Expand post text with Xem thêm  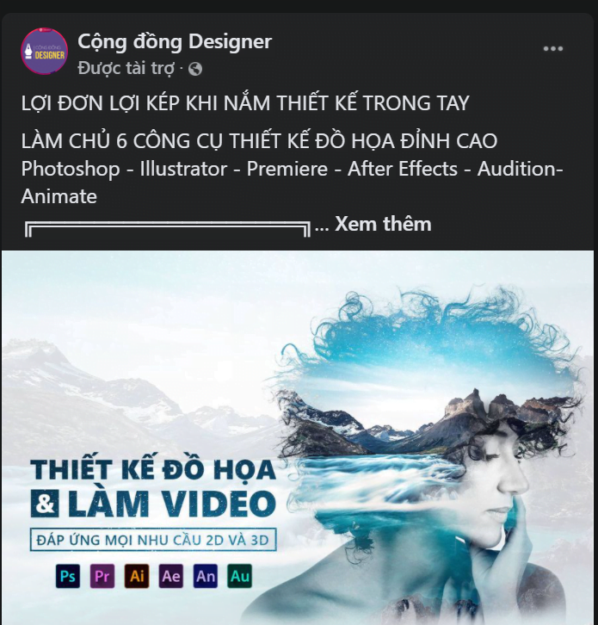(x=383, y=224)
